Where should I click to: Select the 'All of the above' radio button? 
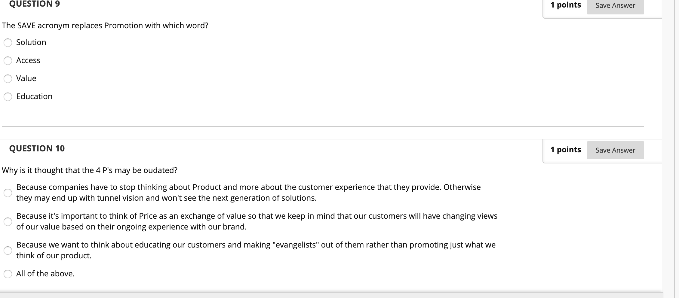(x=8, y=274)
